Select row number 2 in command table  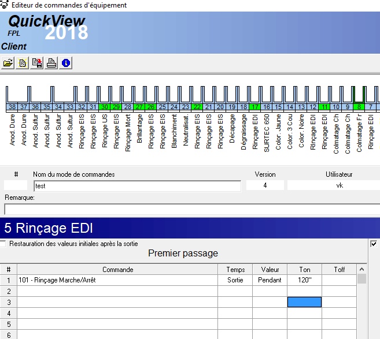pyautogui.click(x=9, y=291)
